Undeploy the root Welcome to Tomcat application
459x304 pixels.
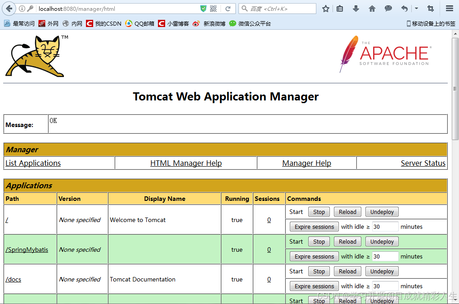pyautogui.click(x=382, y=212)
